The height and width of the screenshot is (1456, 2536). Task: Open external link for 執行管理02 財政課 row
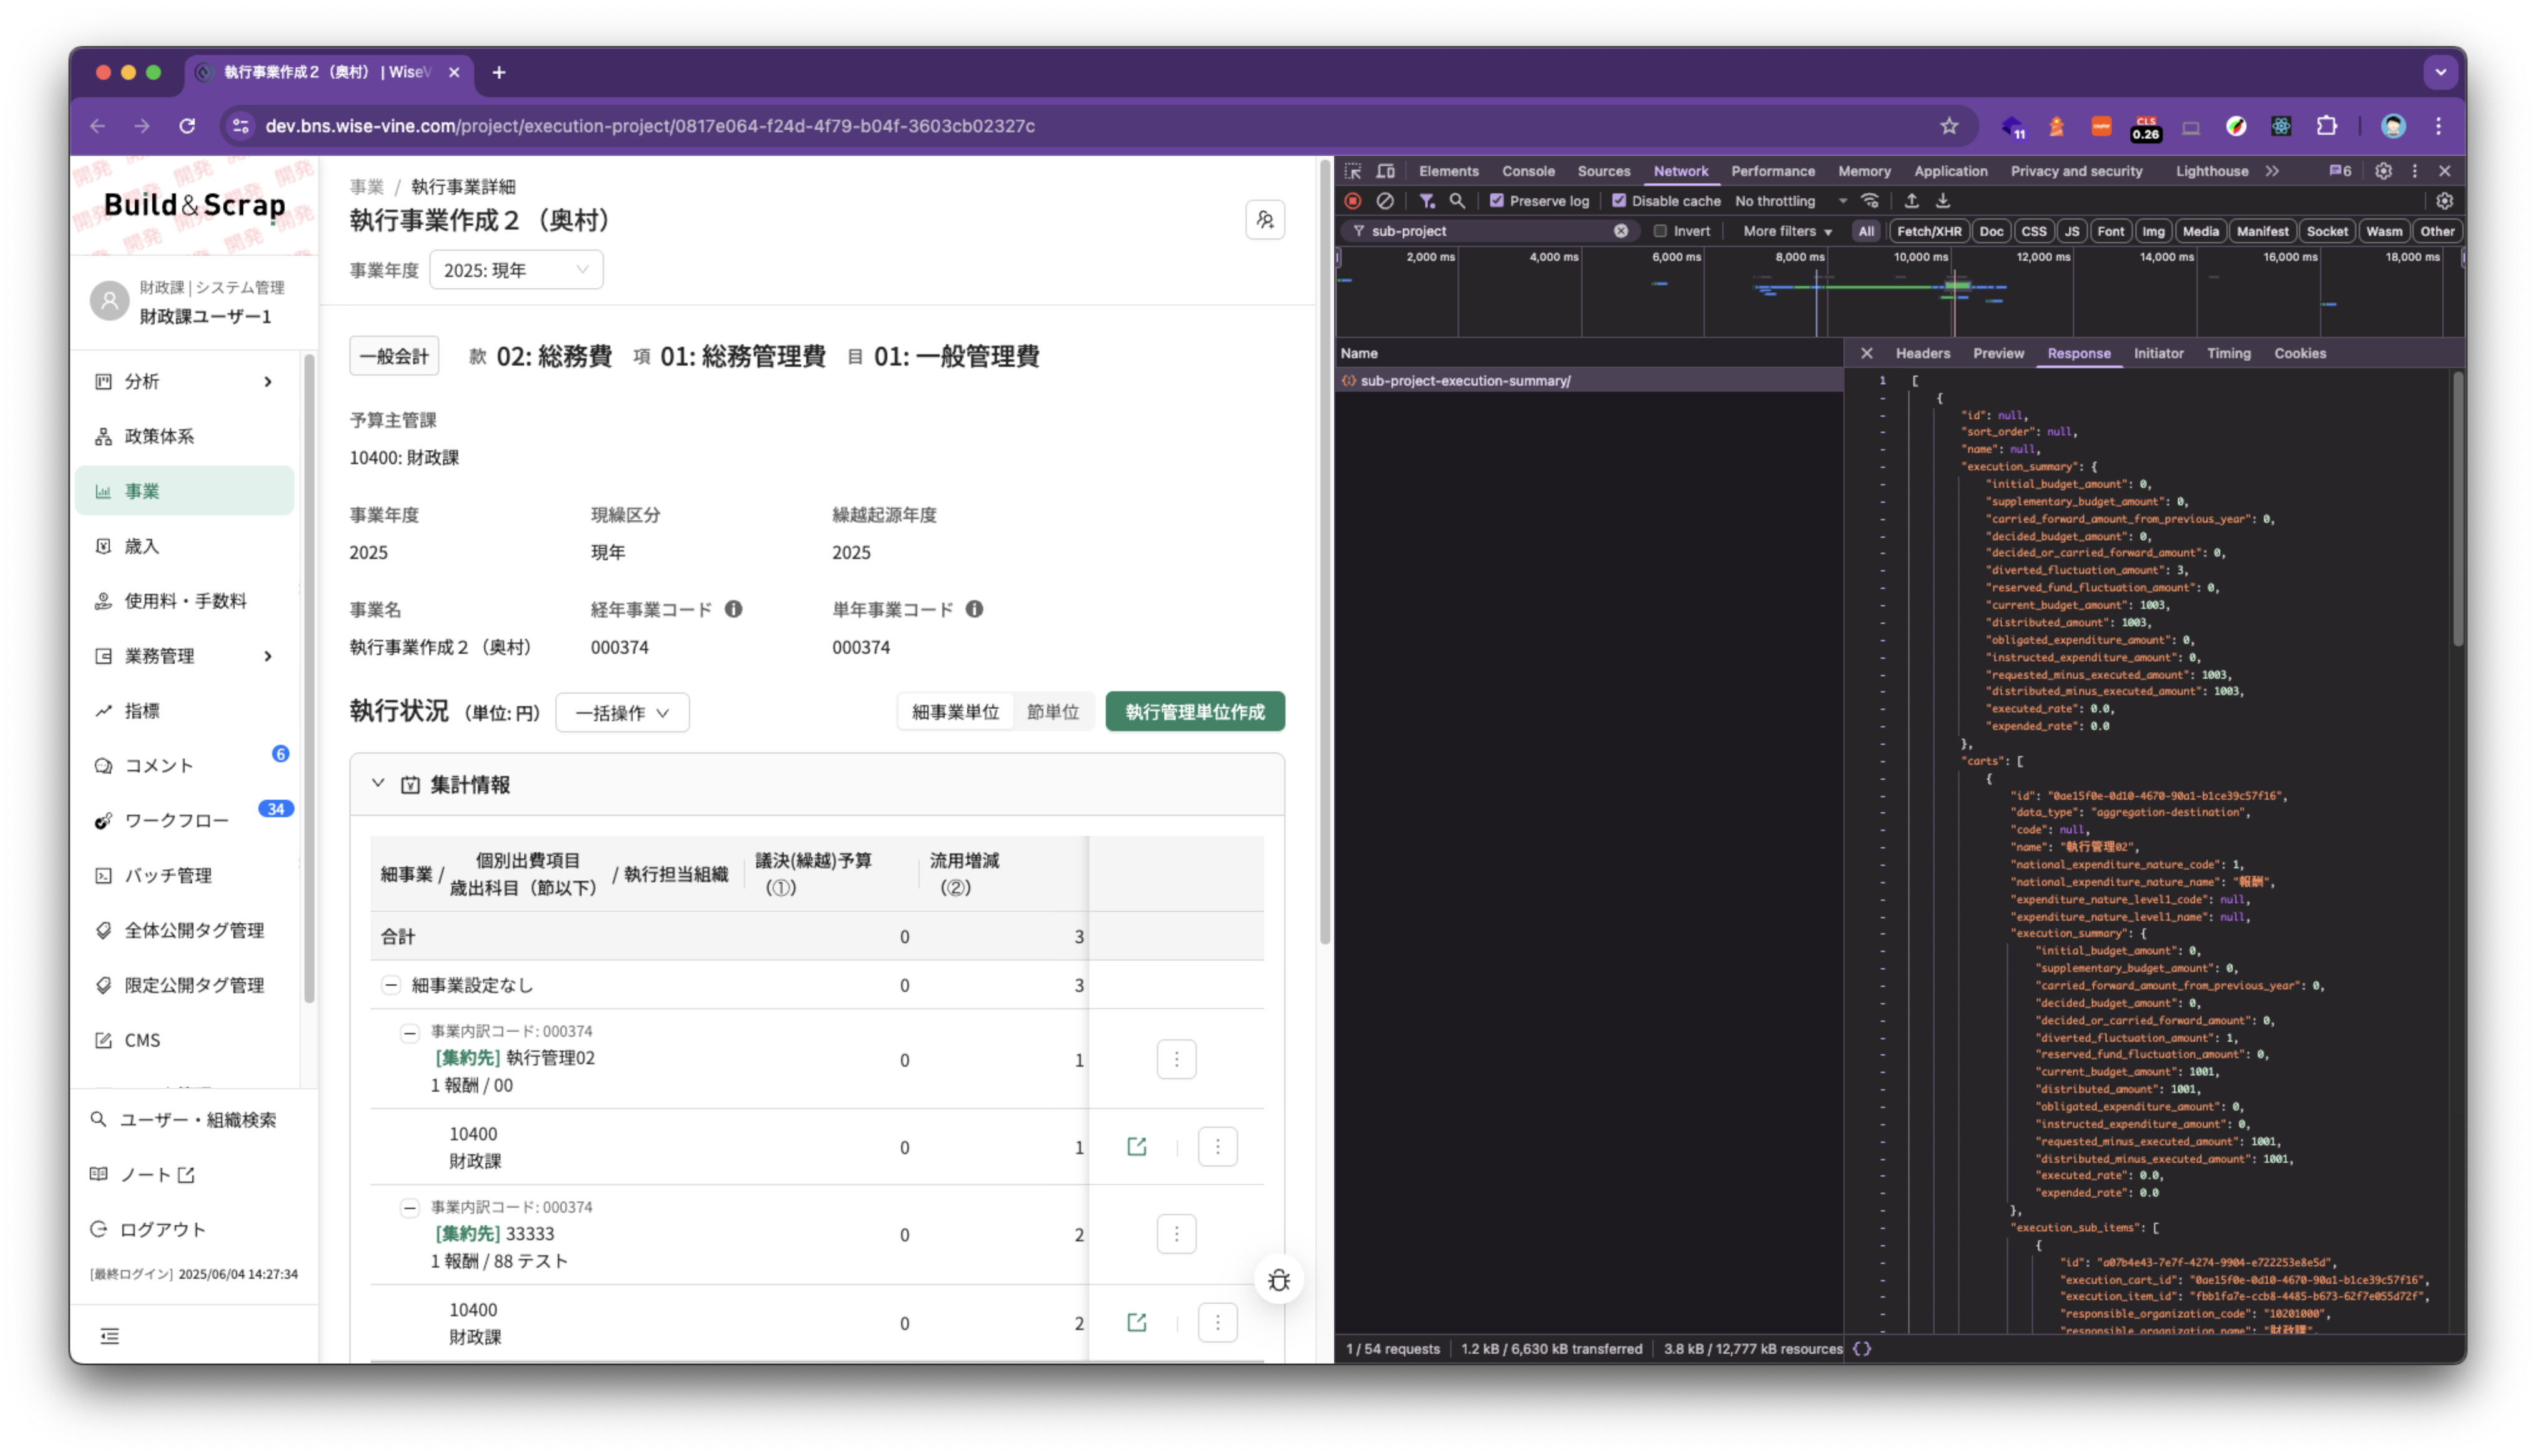coord(1137,1147)
